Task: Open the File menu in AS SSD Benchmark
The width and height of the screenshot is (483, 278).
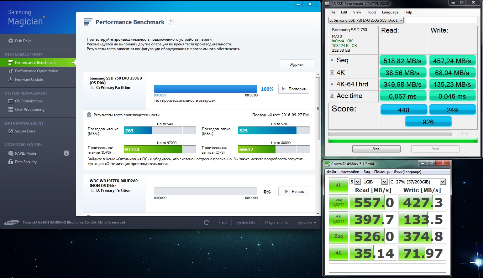Action: click(x=332, y=12)
